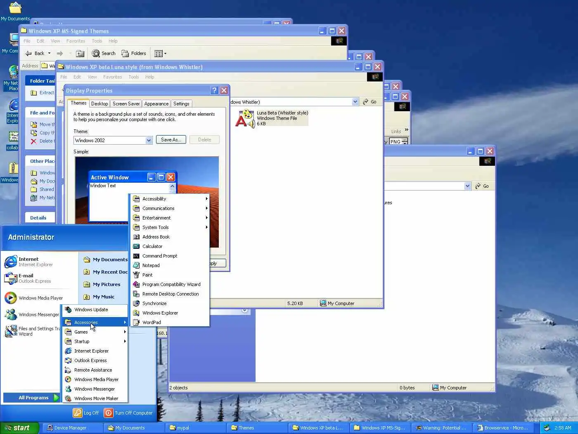Launch Notepad from Accessories menu

tap(170, 265)
